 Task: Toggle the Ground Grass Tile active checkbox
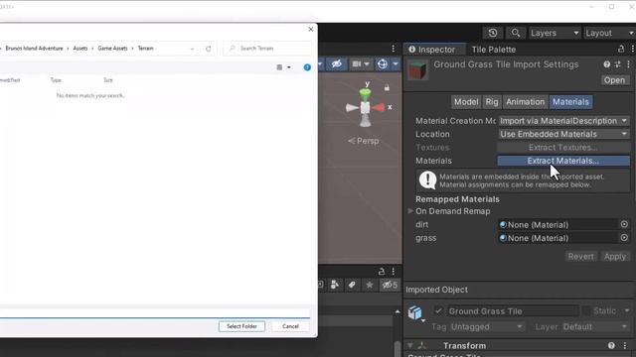(438, 310)
